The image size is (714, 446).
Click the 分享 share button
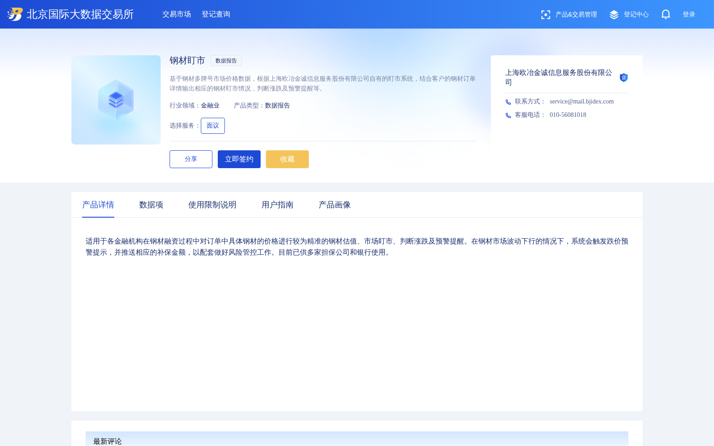pyautogui.click(x=191, y=159)
